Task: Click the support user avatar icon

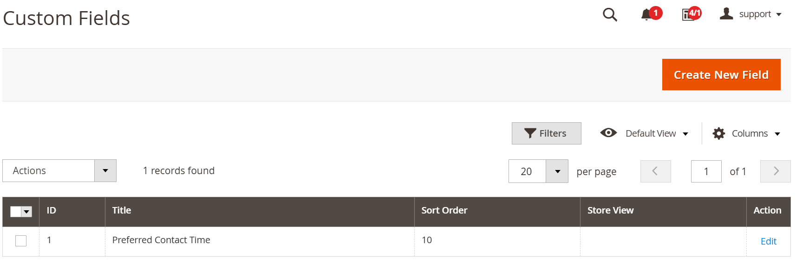Action: (726, 14)
